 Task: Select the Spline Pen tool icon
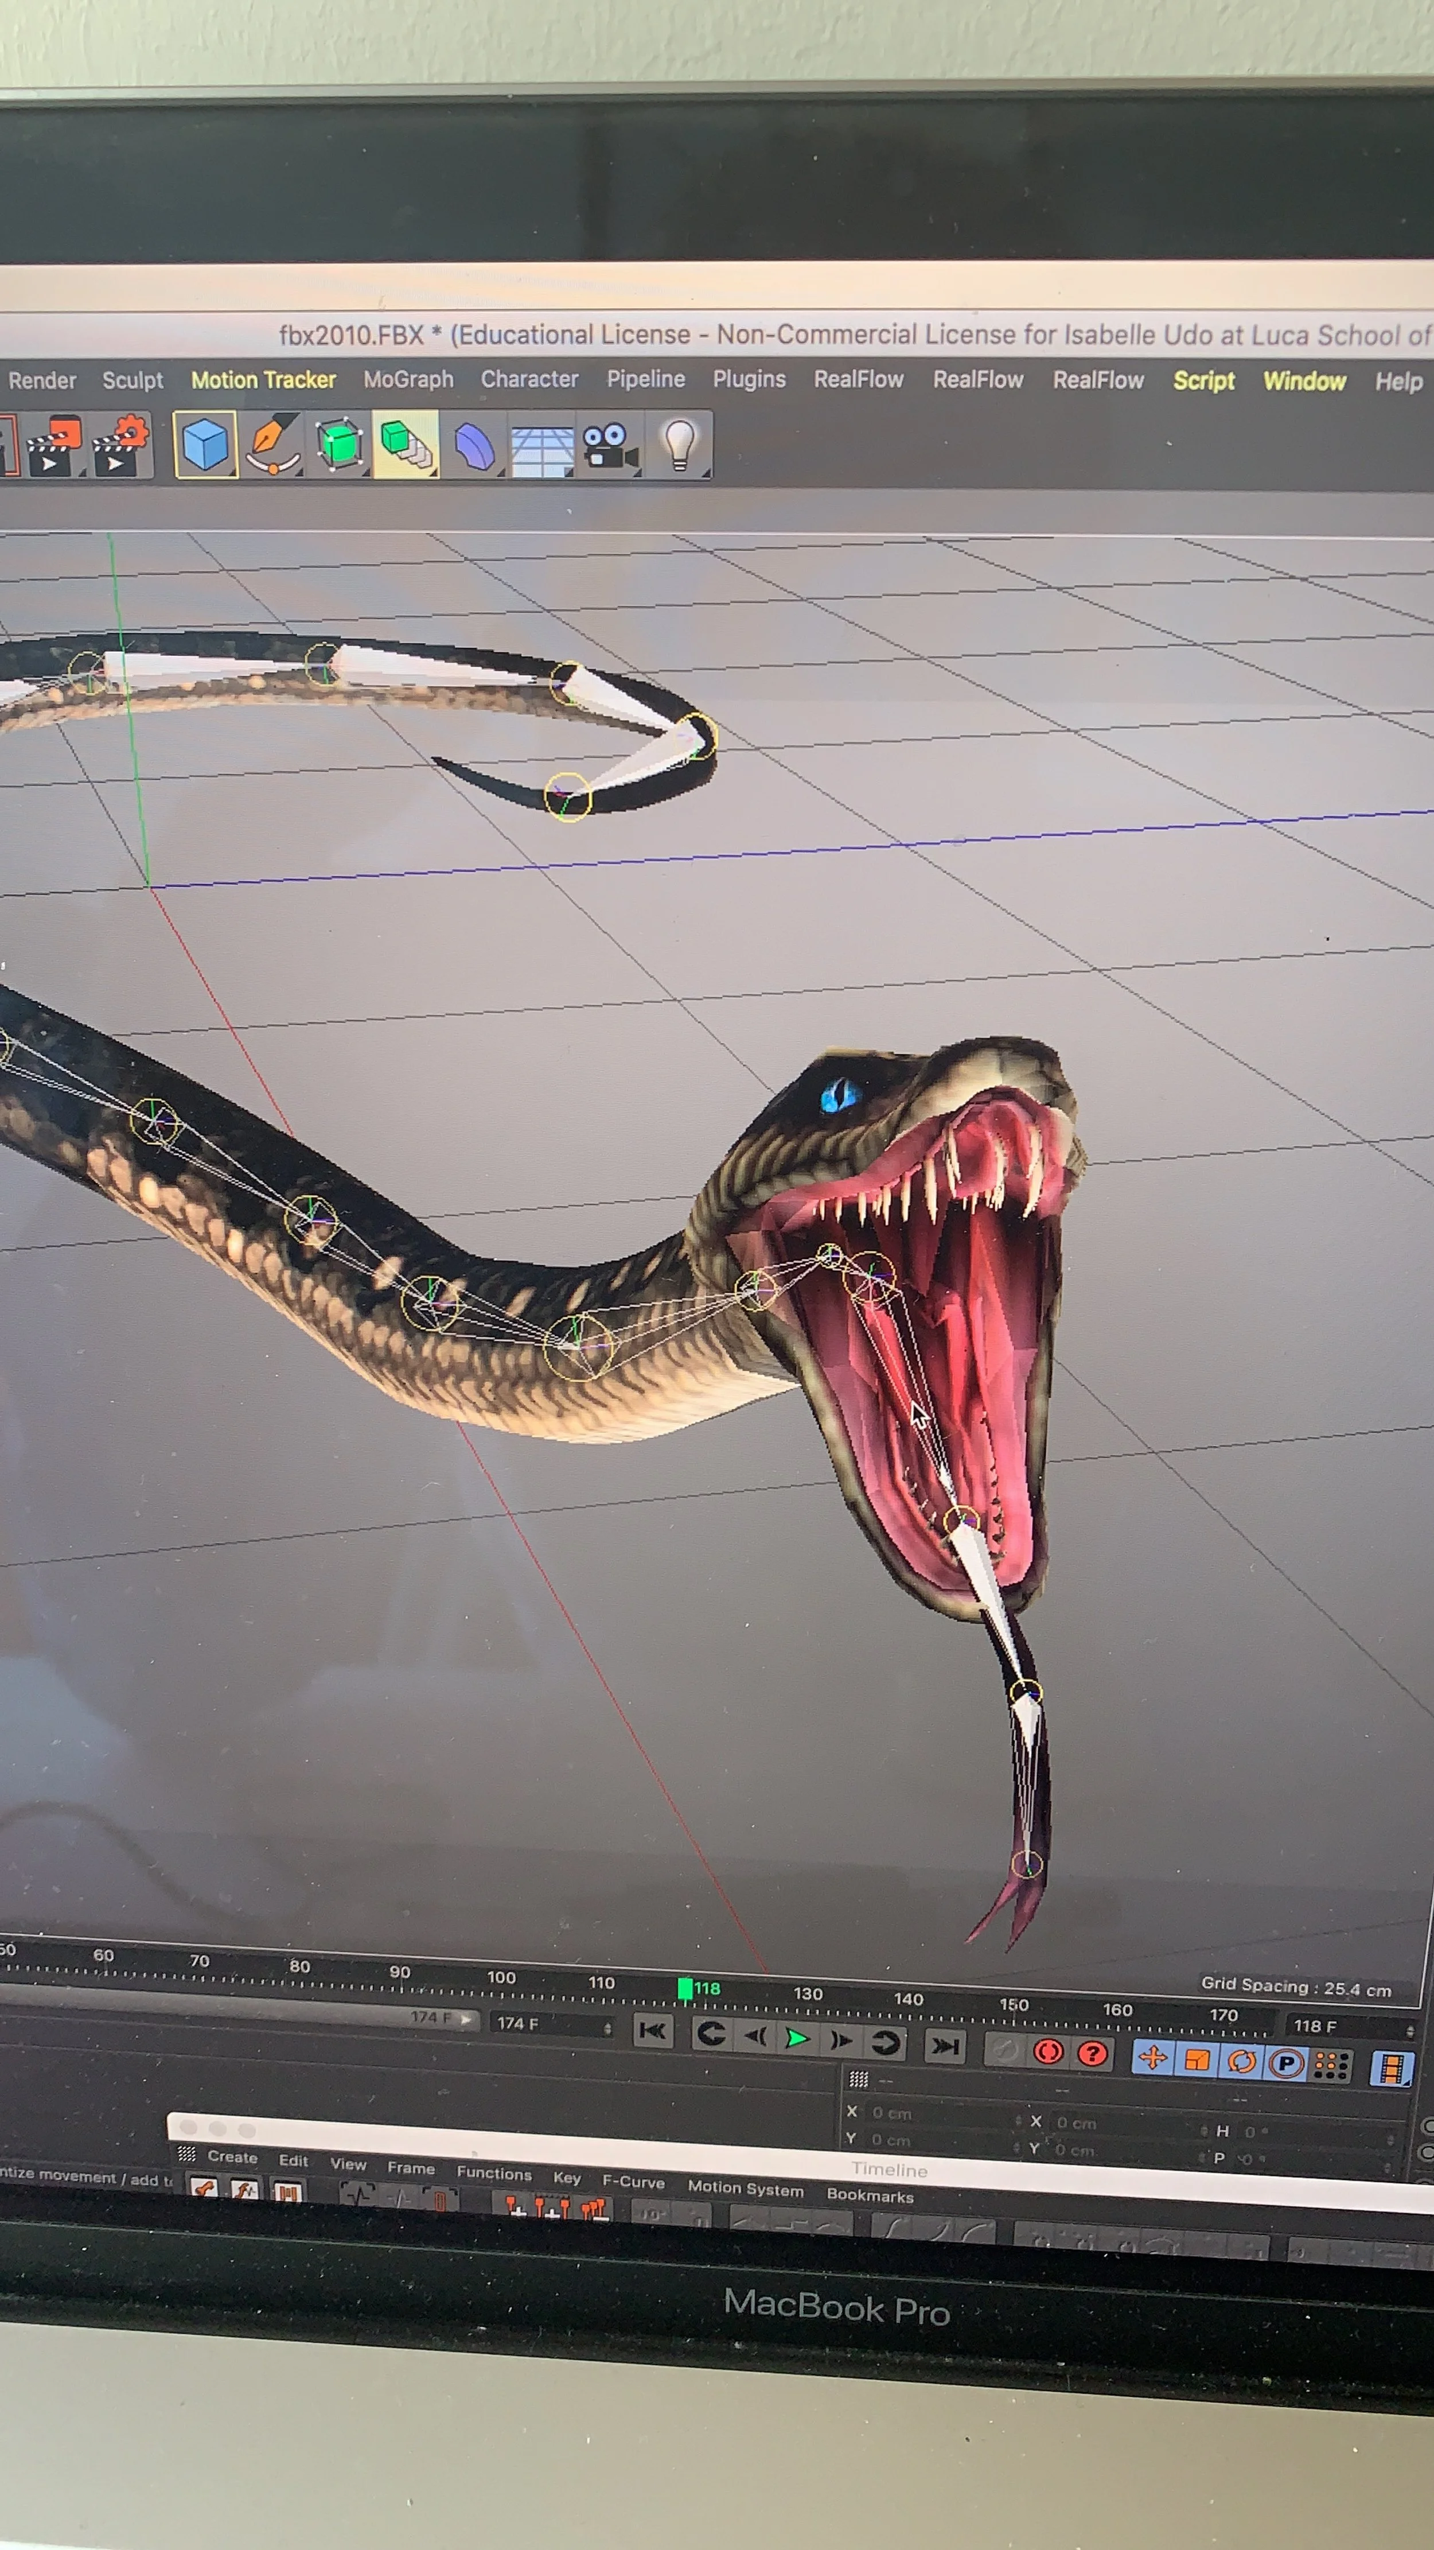(x=272, y=445)
